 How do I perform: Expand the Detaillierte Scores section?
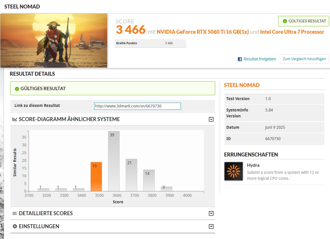[211, 213]
